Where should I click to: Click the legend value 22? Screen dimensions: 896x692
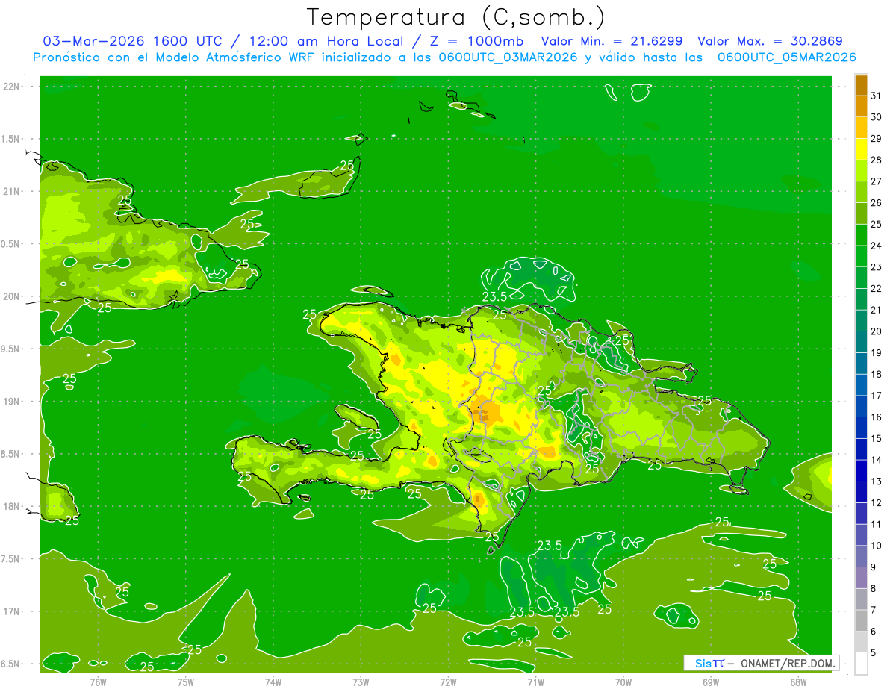pos(877,289)
